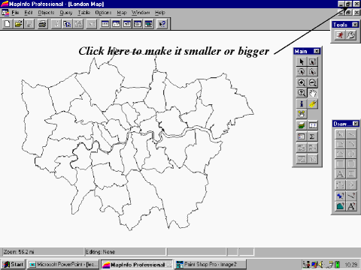Image resolution: width=361 pixels, height=270 pixels.
Task: Click the Windows Start button
Action: pyautogui.click(x=14, y=264)
